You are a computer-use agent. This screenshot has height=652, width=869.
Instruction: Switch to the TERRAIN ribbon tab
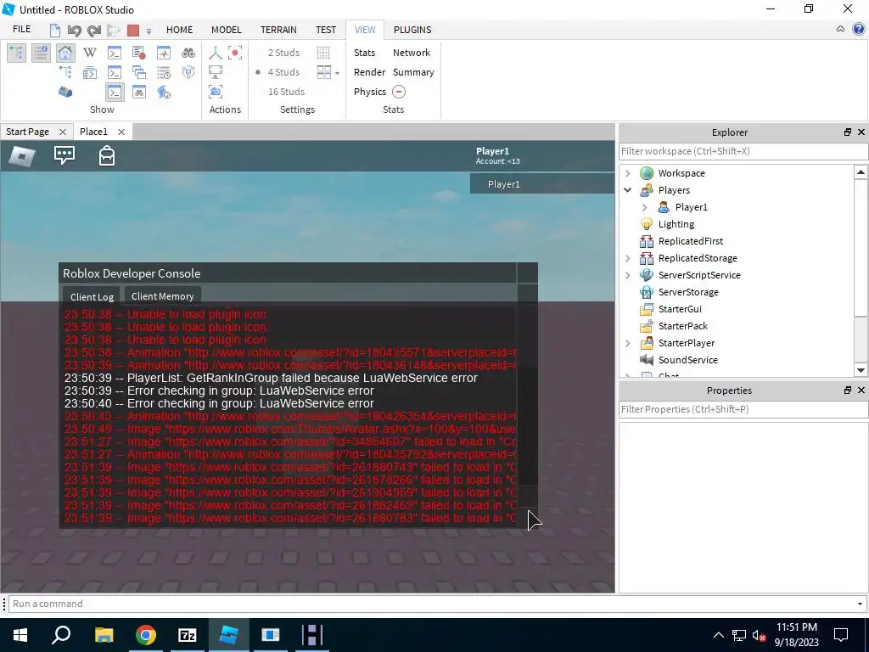[278, 30]
